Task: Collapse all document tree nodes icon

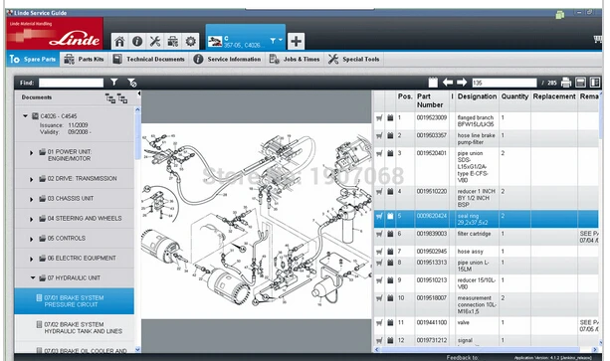Action: click(122, 98)
